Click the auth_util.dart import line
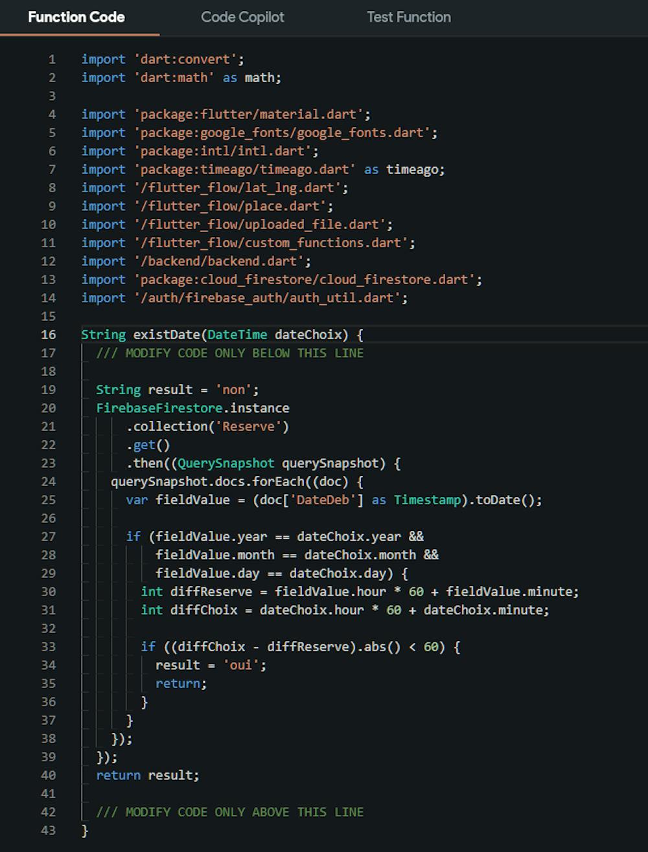Image resolution: width=648 pixels, height=852 pixels. 244,298
